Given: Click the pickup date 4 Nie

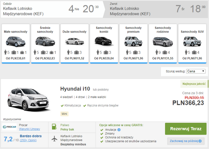Looking at the screenshot, I should click(74, 9).
